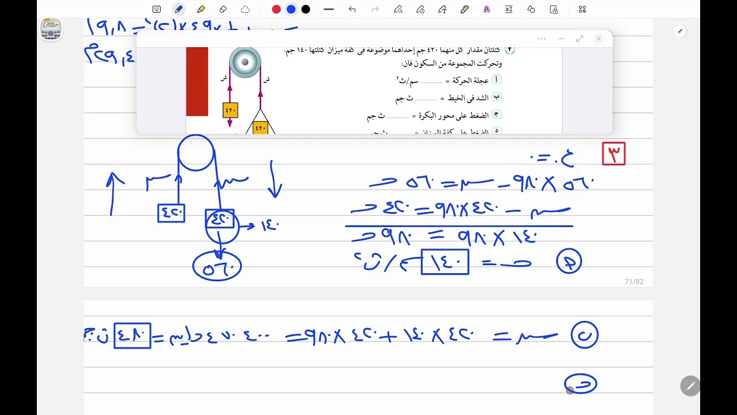Screen dimensions: 737x415
Task: Select the eraser tool
Action: click(223, 9)
